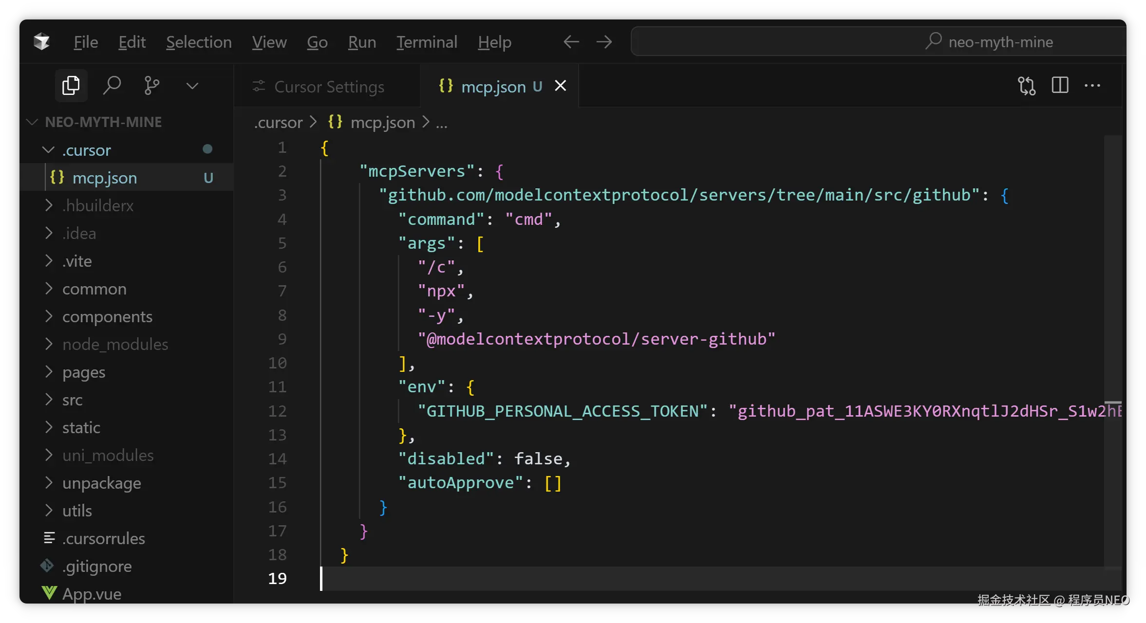The height and width of the screenshot is (623, 1146).
Task: Close the mcp.json tab
Action: (x=561, y=86)
